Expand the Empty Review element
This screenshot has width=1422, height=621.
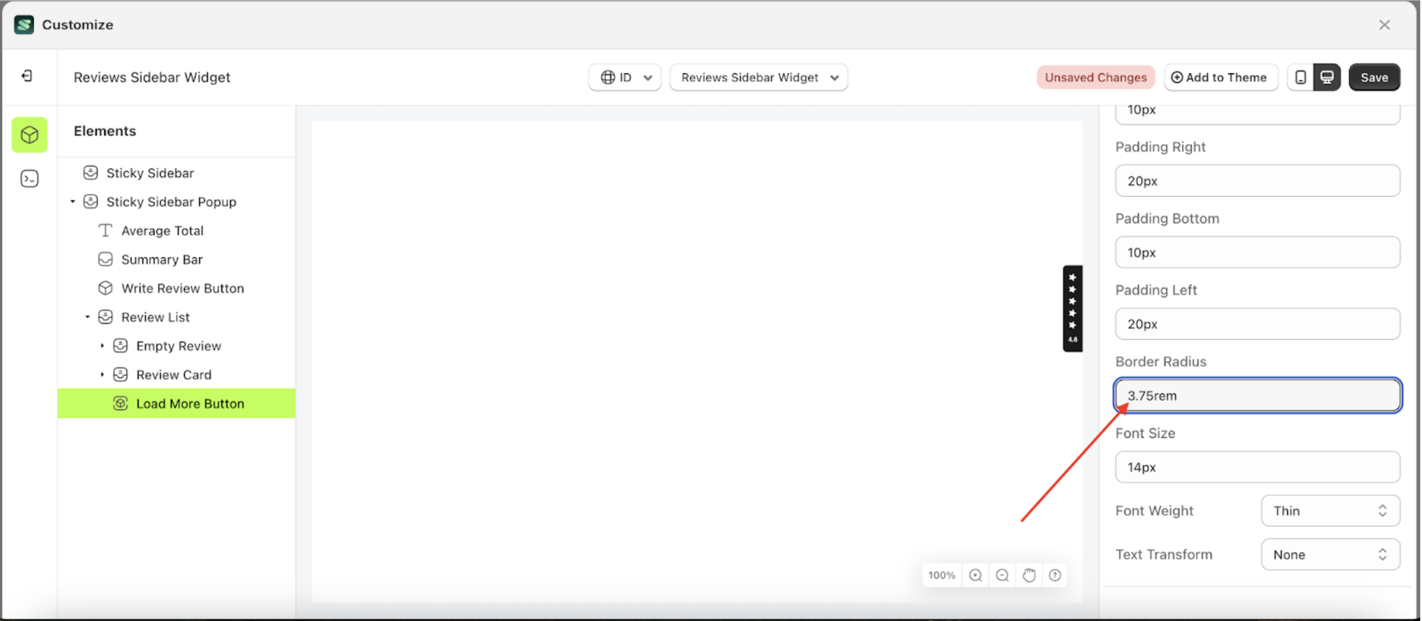pyautogui.click(x=104, y=345)
